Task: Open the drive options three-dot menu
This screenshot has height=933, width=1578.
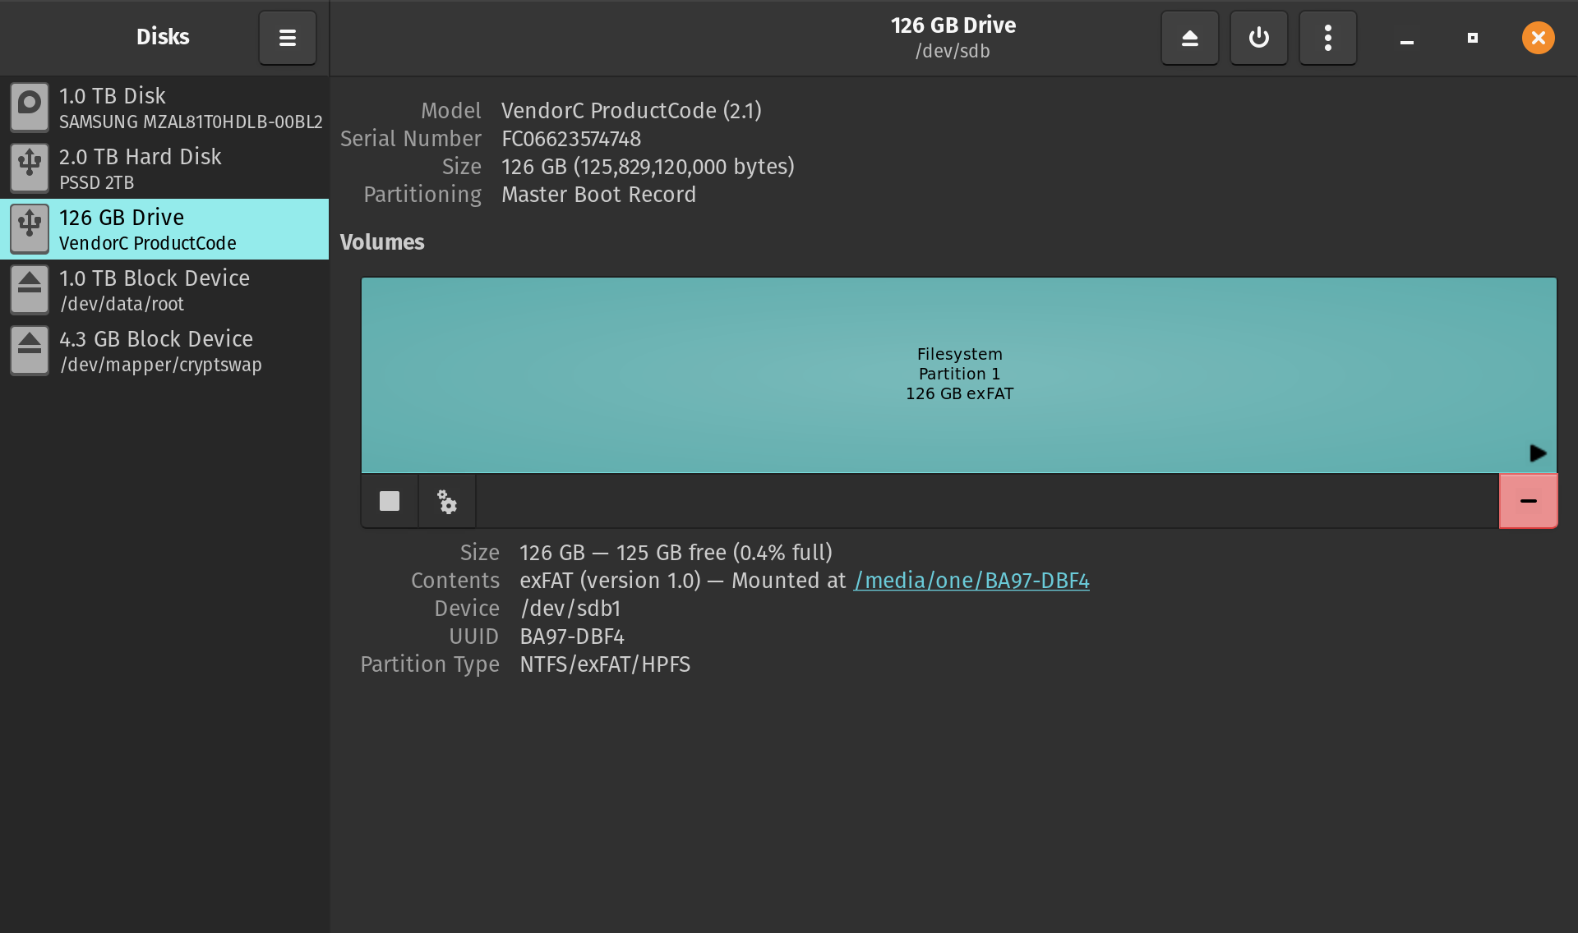Action: [x=1327, y=38]
